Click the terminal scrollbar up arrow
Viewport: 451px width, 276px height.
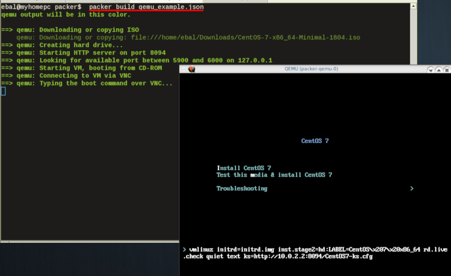[x=413, y=6]
